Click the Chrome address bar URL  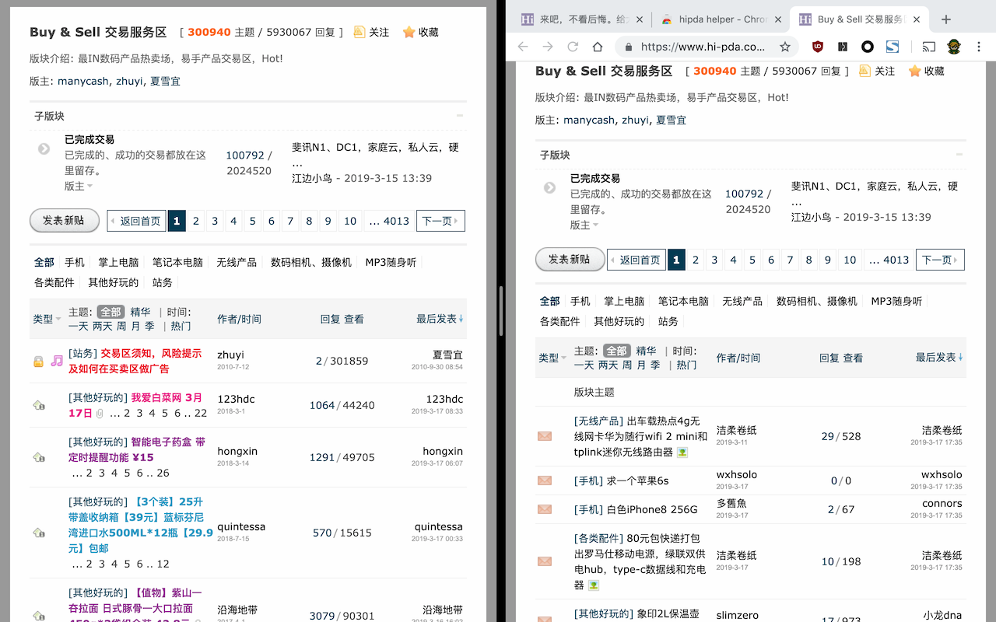pos(702,47)
